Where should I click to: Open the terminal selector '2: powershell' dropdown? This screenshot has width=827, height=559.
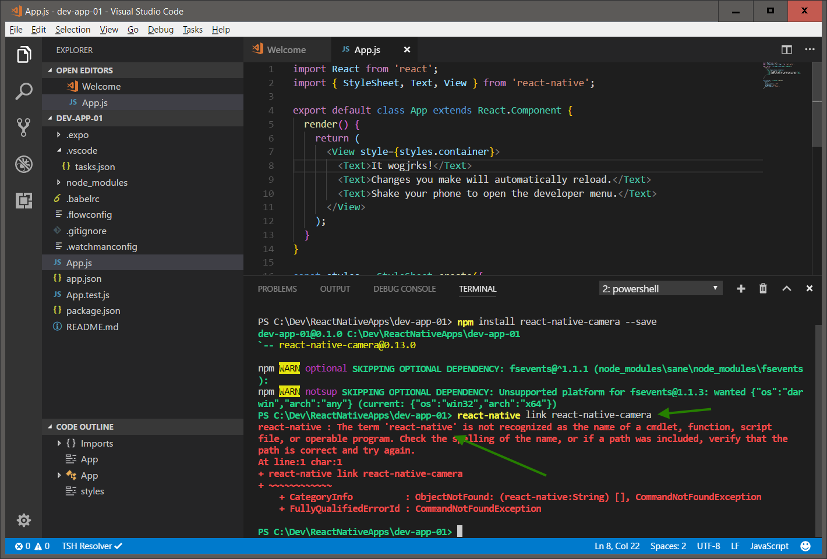660,288
